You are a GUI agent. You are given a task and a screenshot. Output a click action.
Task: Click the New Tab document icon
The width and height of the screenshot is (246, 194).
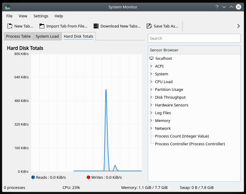[10, 26]
